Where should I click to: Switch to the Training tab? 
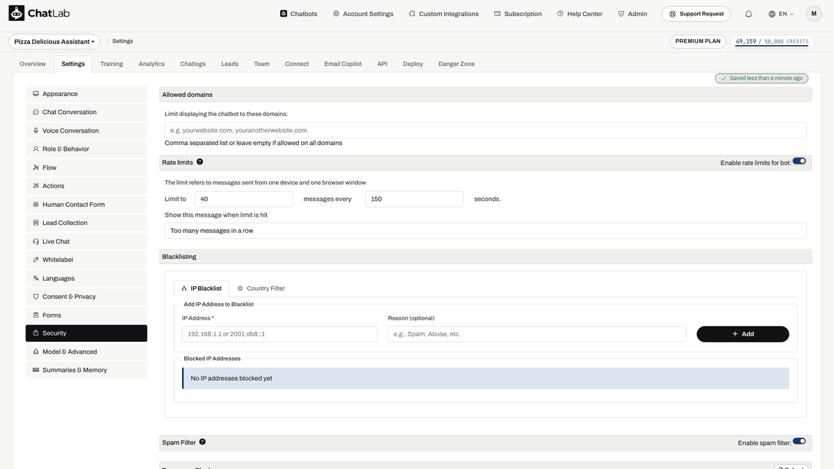[x=111, y=64]
